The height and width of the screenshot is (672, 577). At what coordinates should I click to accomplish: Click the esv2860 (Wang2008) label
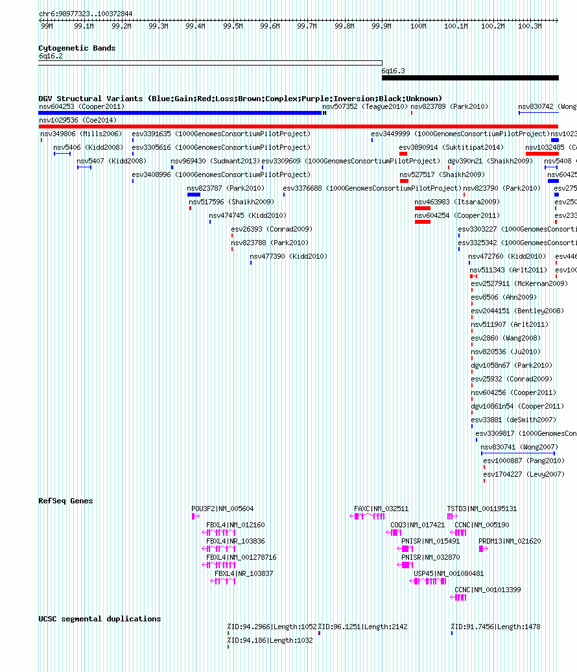pyautogui.click(x=506, y=339)
